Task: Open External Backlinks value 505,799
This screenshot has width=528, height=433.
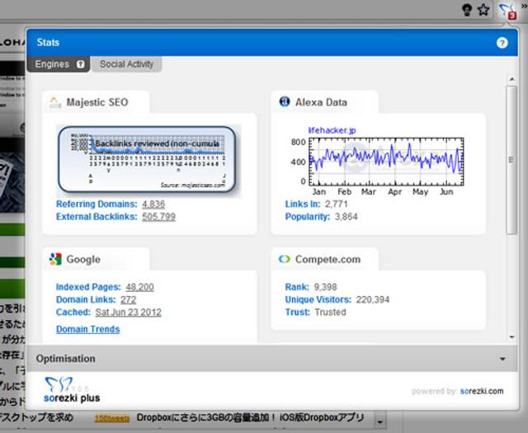Action: (158, 216)
